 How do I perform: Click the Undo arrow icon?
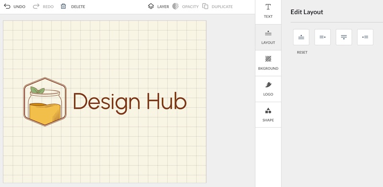click(7, 6)
